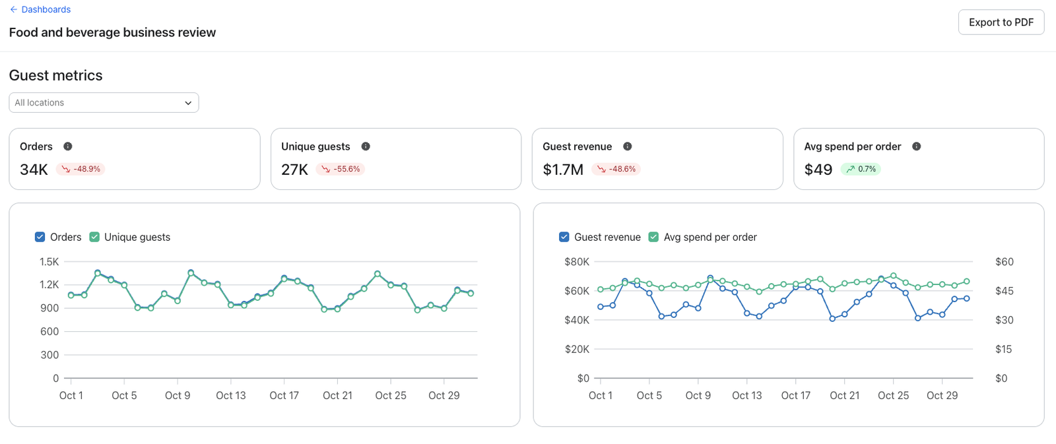Click the Guest metrics heading

pos(56,75)
